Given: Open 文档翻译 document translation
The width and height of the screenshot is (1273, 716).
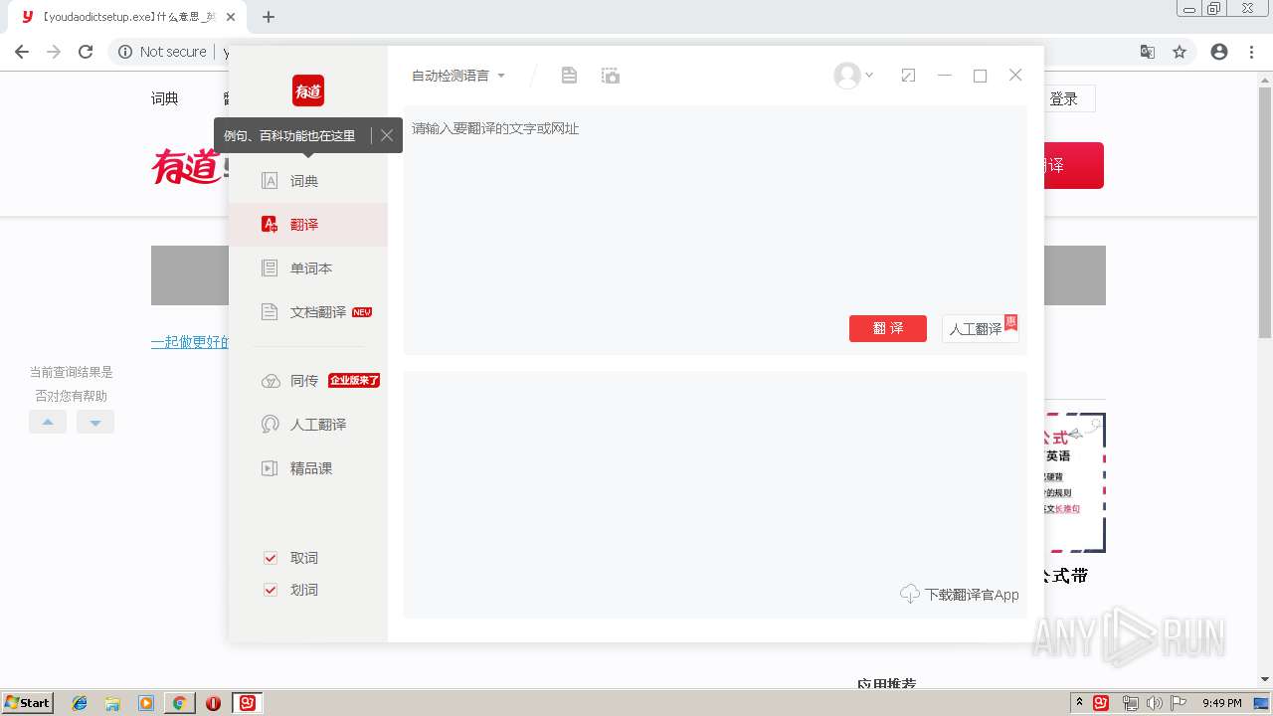Looking at the screenshot, I should tap(308, 312).
